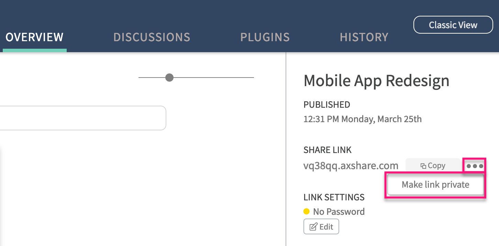Click slider track right of the handle
This screenshot has height=246, width=499.
tap(214, 78)
